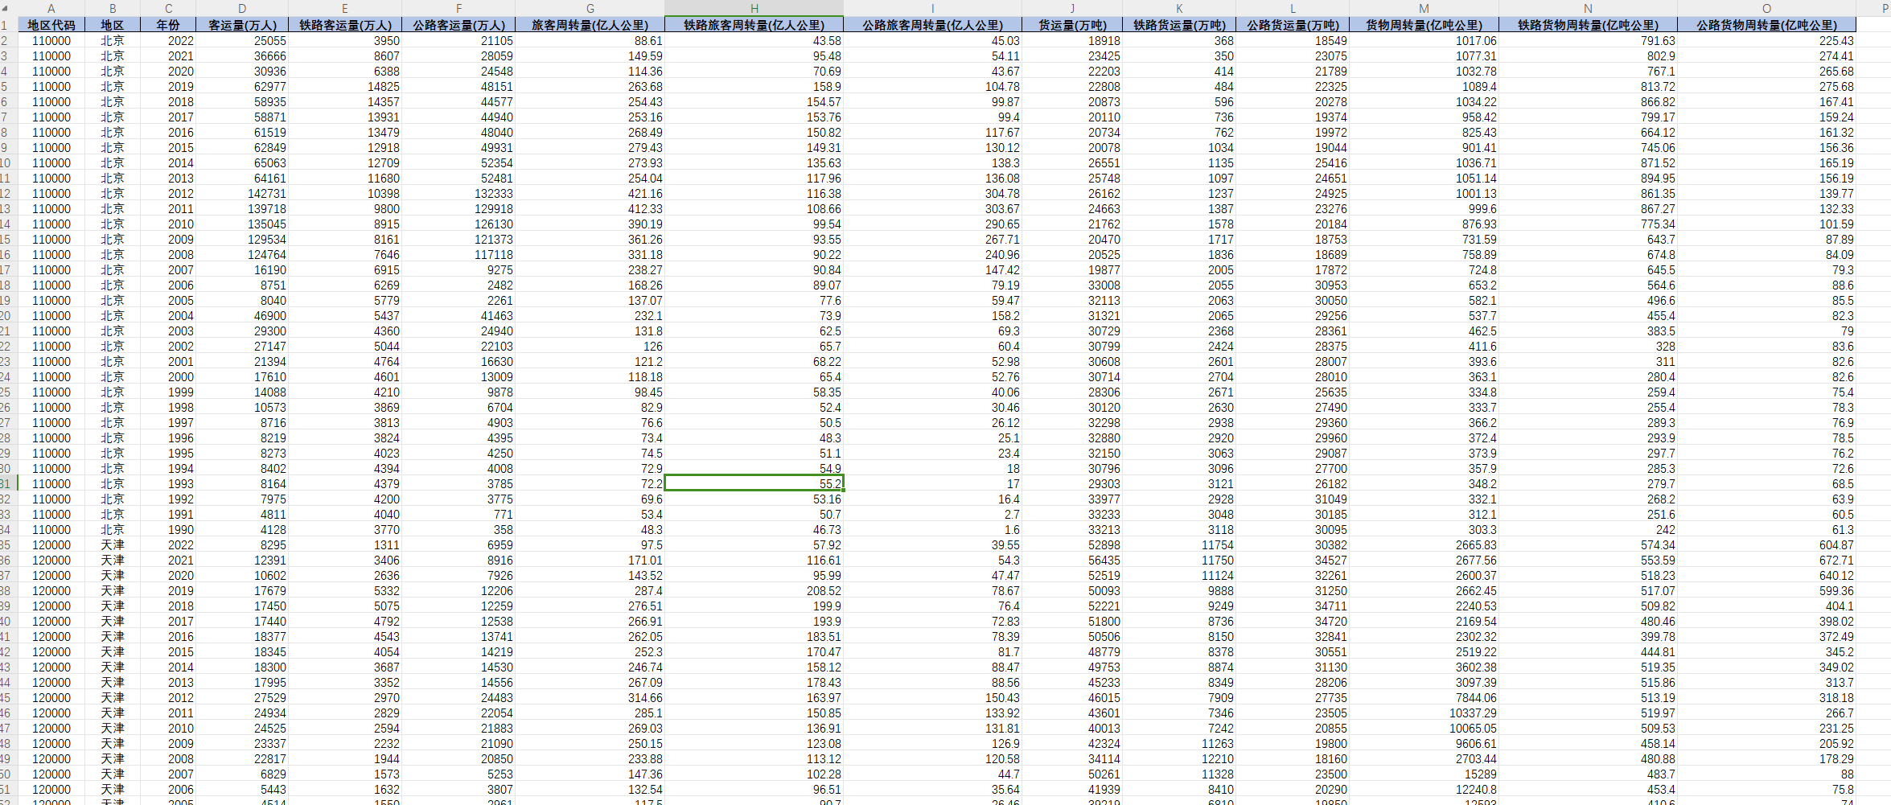The height and width of the screenshot is (805, 1891).
Task: Click the 铁路客运量(万人) header cell
Action: point(345,25)
